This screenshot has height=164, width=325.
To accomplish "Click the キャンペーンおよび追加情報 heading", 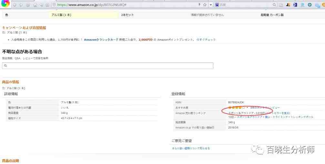I will 24,27.
